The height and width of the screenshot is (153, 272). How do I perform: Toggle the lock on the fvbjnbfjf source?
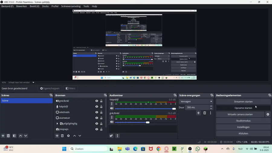pyautogui.click(x=101, y=106)
